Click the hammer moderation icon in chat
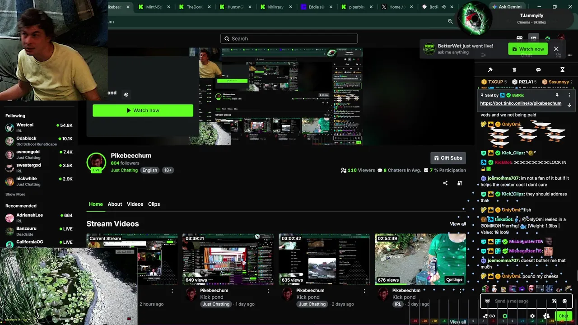 coord(490,70)
